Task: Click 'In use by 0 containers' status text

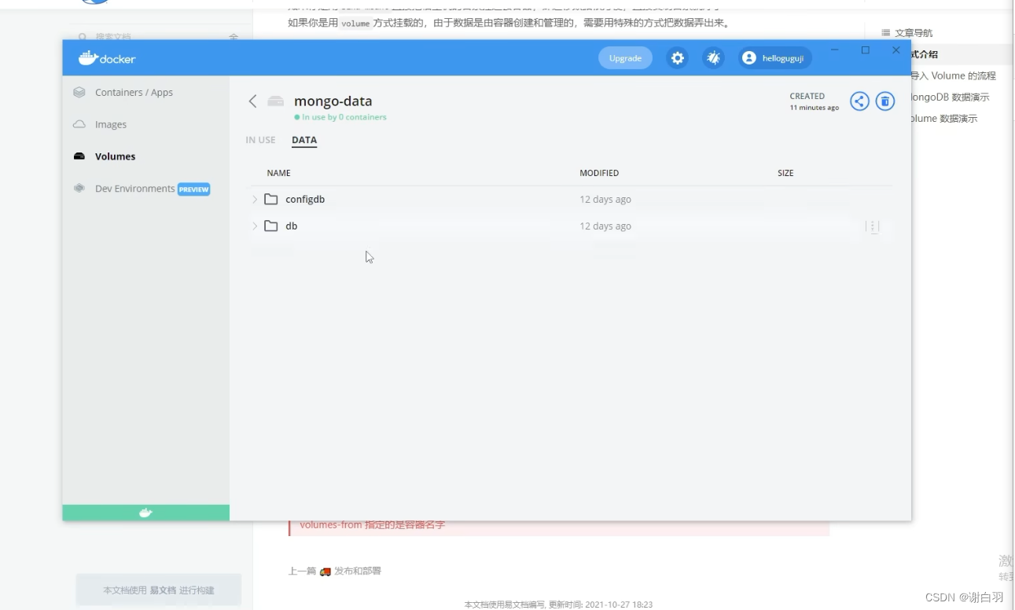Action: [340, 117]
